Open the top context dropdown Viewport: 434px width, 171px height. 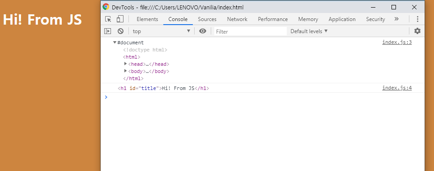162,31
